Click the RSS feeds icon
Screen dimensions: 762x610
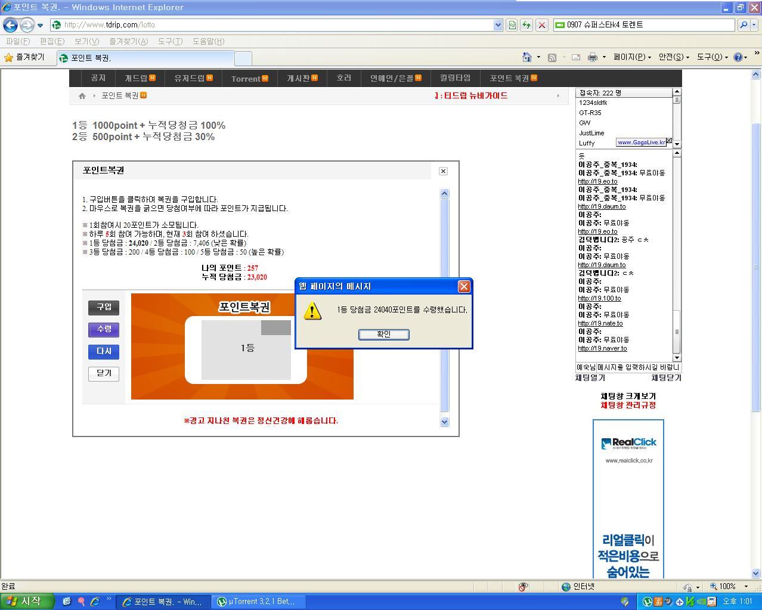point(552,57)
